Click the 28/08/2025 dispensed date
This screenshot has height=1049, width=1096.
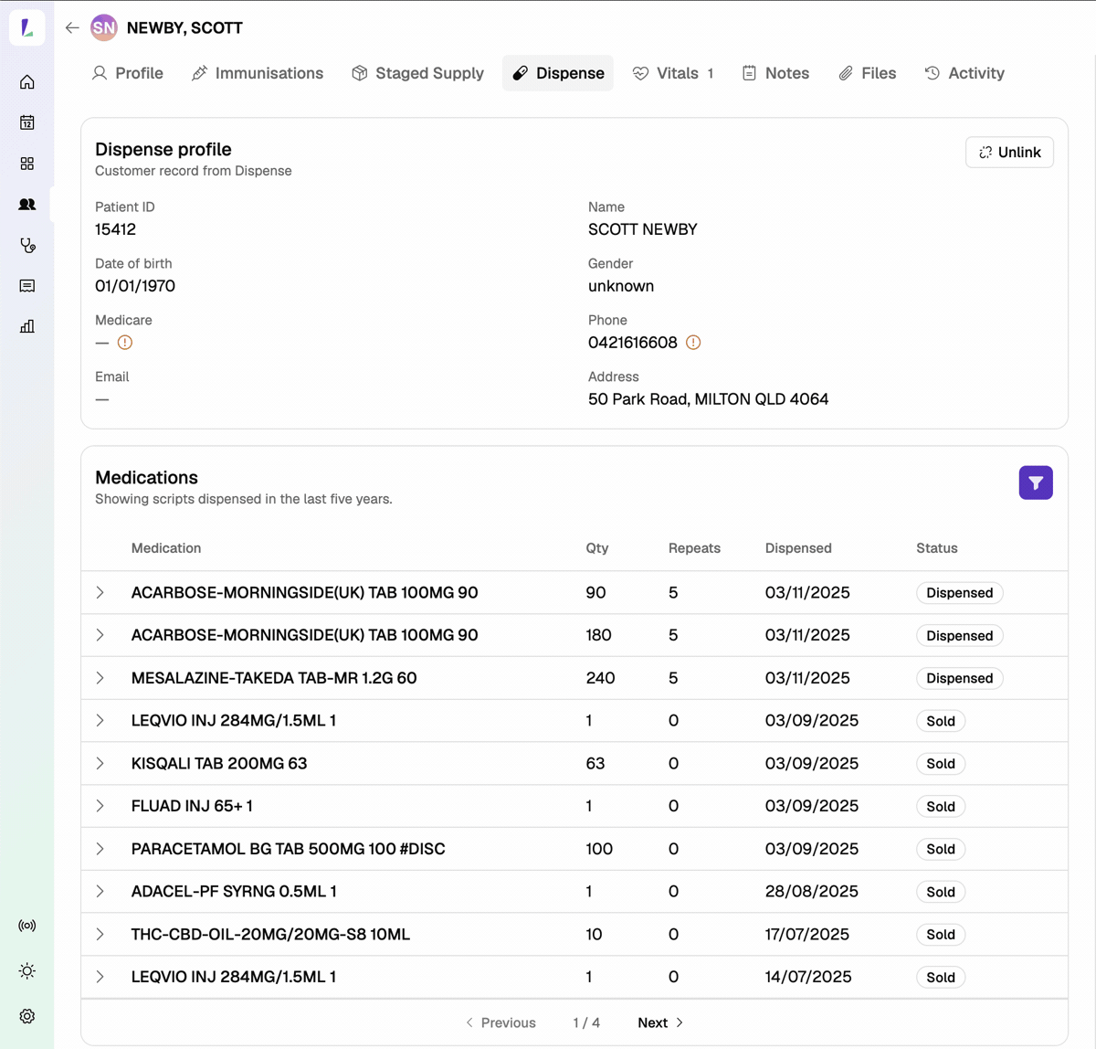(x=812, y=891)
